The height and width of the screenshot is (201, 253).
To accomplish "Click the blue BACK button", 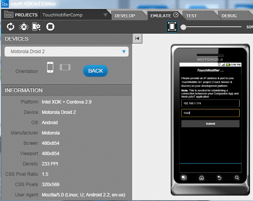I will pos(96,71).
